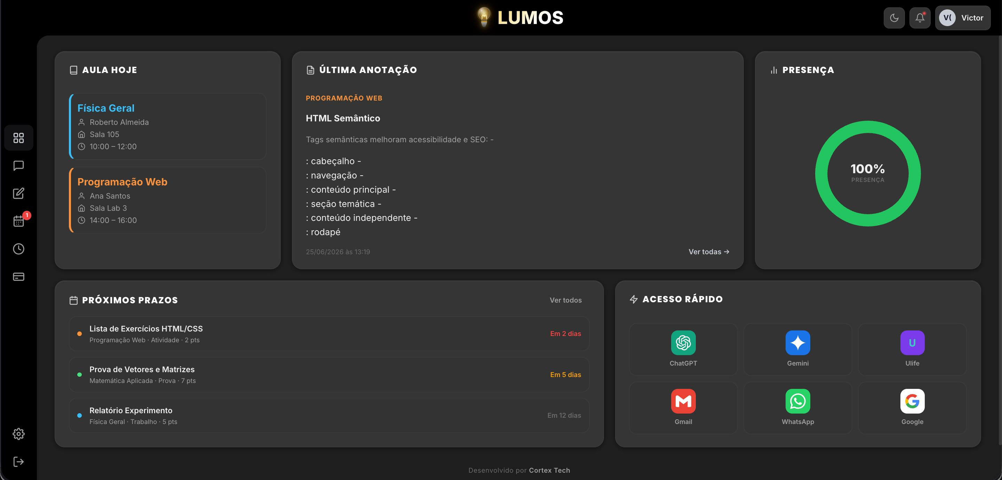Open WhatsApp quick access tile
The height and width of the screenshot is (480, 1002).
pos(798,408)
